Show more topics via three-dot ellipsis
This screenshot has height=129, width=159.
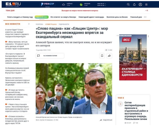tap(145, 17)
